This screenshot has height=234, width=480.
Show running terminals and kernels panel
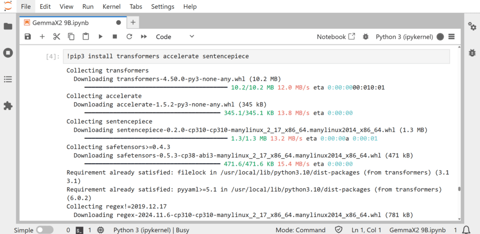click(8, 53)
